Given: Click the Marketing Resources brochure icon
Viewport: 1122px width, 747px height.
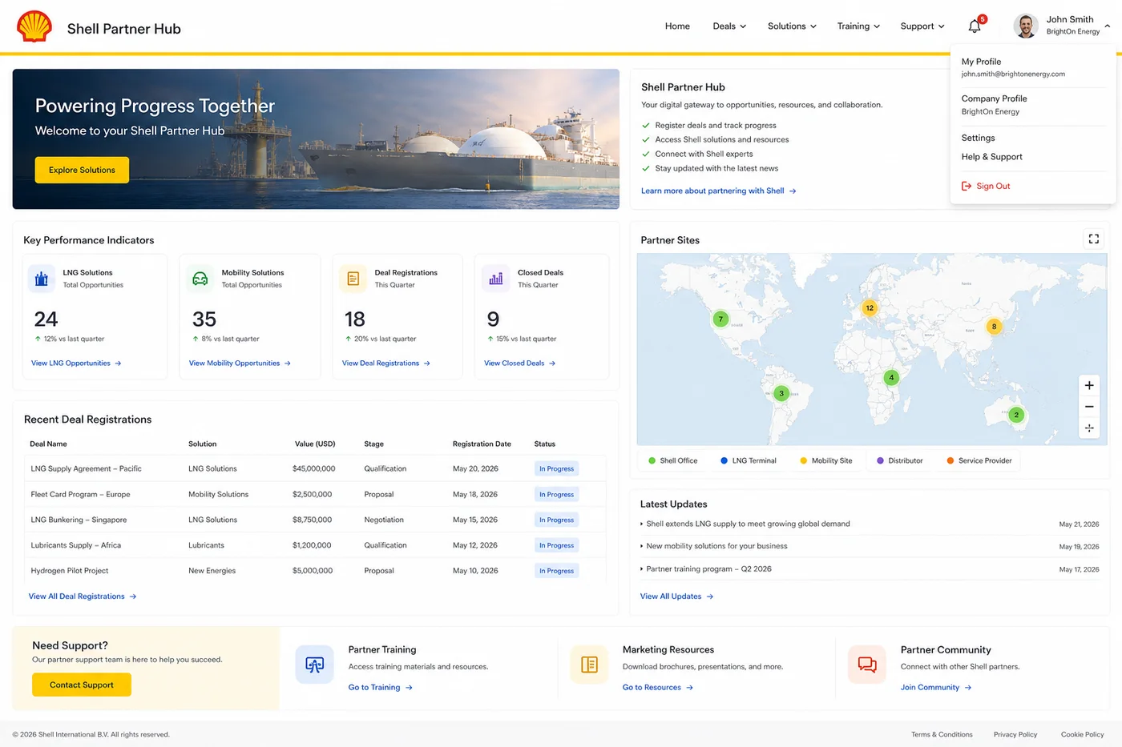Looking at the screenshot, I should point(589,665).
